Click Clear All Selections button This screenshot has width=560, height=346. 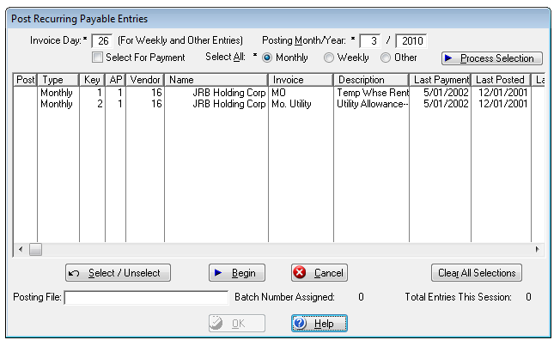476,273
